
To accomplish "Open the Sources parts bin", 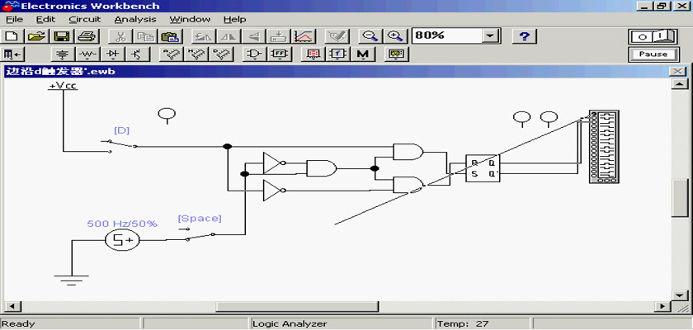I will 64,54.
